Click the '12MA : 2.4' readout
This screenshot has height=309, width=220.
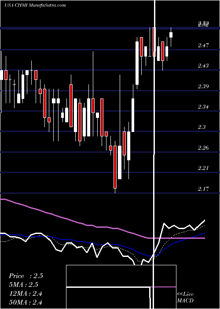point(26,294)
